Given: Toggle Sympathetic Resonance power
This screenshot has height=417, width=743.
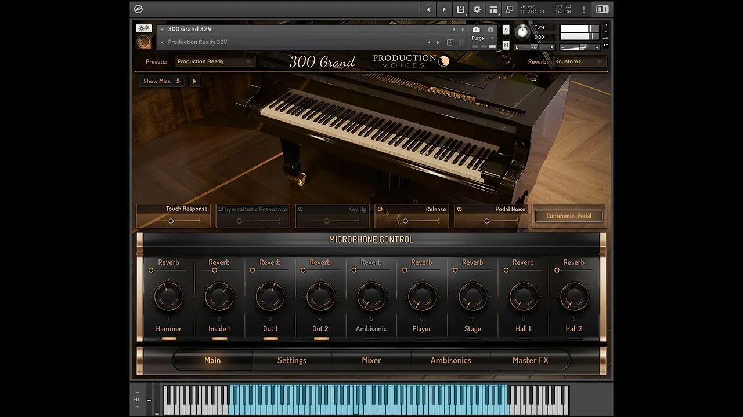Looking at the screenshot, I should coord(221,209).
